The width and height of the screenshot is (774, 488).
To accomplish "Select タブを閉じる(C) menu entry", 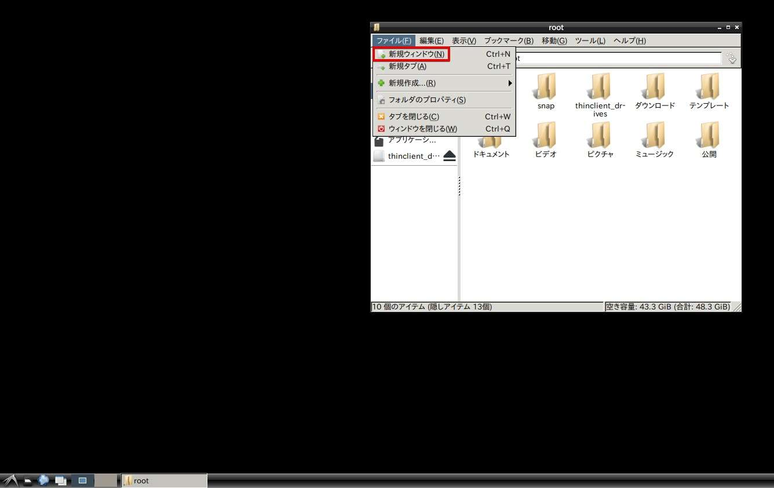I will tap(444, 116).
